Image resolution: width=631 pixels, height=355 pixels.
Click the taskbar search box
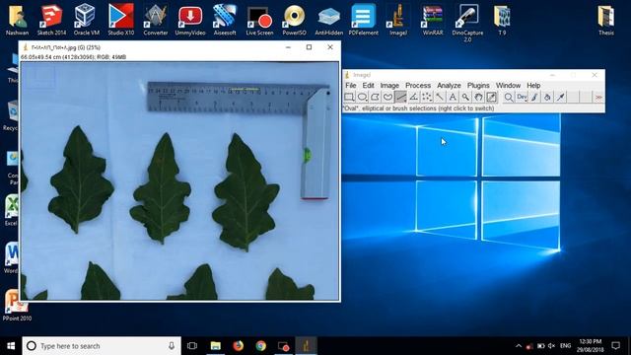click(102, 346)
